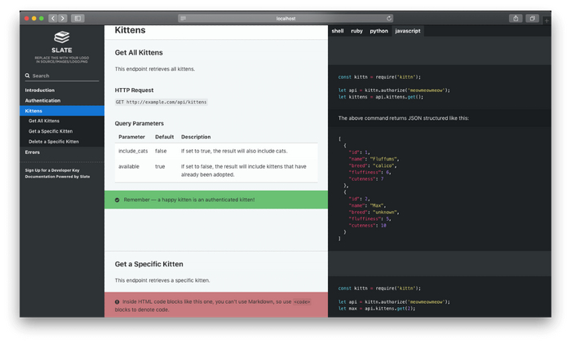Viewport: 571px width, 343px height.
Task: Click the reader view icon in address bar
Action: coord(183,18)
